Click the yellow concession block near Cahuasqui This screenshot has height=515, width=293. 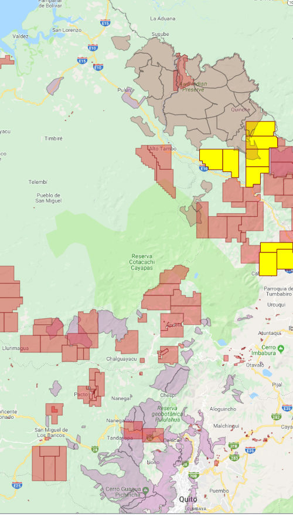tap(276, 259)
